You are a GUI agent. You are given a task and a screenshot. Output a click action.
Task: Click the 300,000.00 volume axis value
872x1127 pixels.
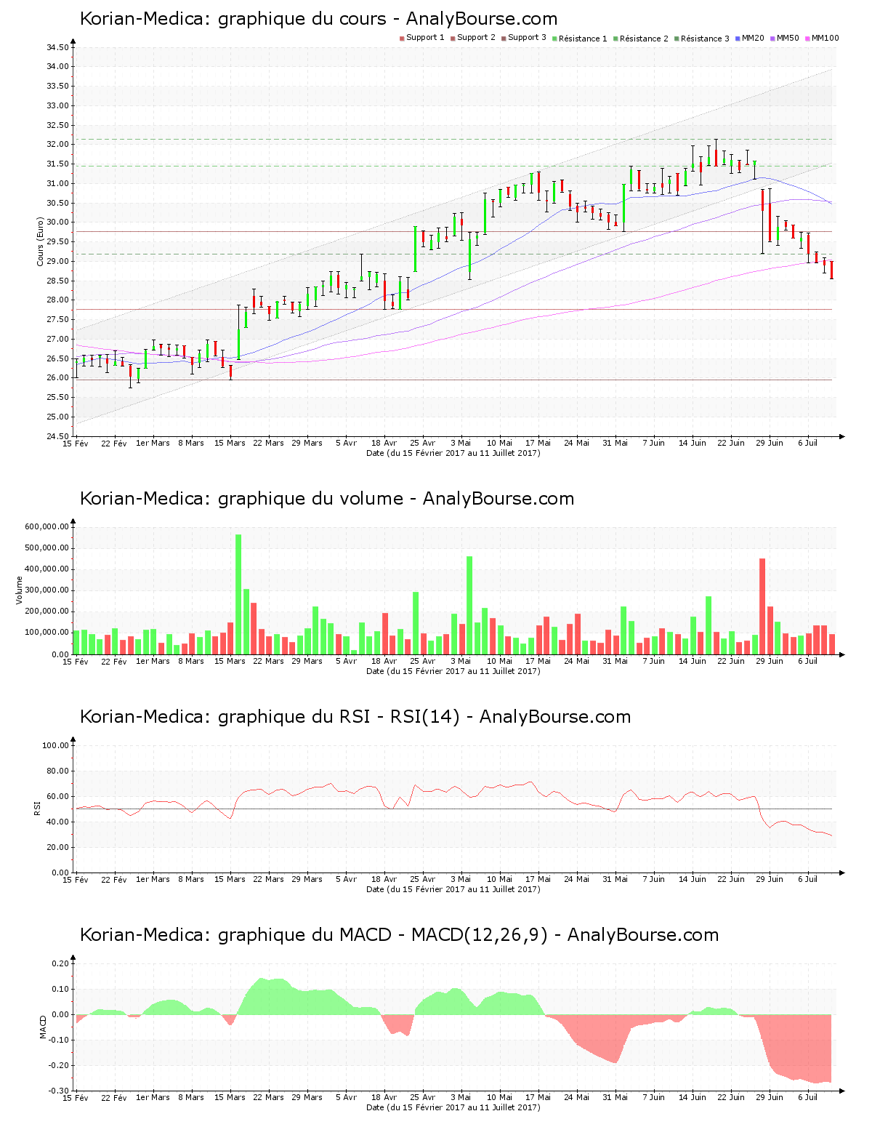47,590
